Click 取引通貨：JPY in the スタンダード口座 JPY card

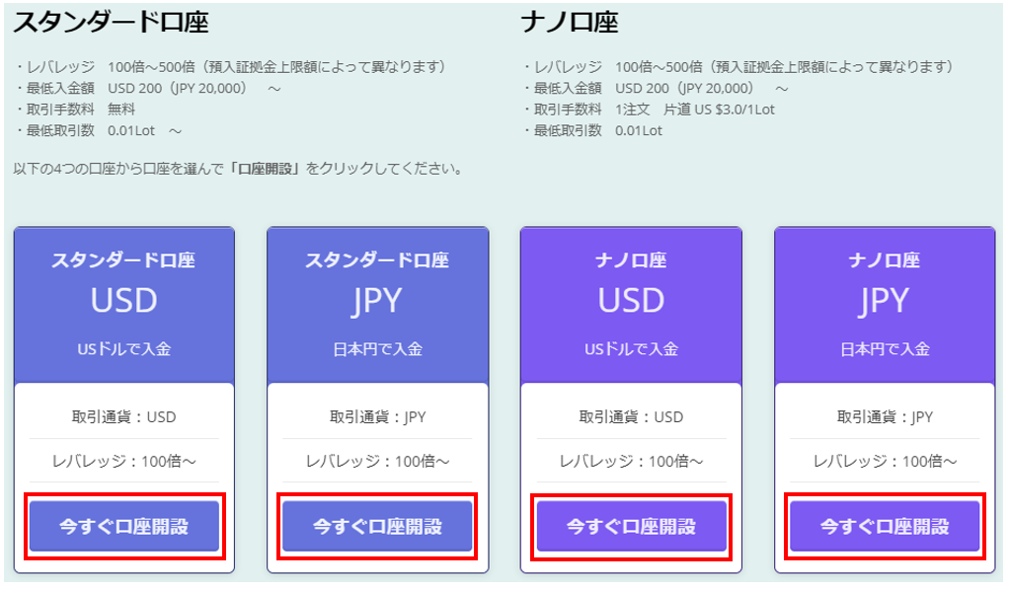click(377, 416)
